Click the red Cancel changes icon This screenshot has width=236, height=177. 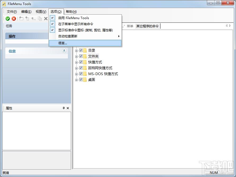(14, 19)
